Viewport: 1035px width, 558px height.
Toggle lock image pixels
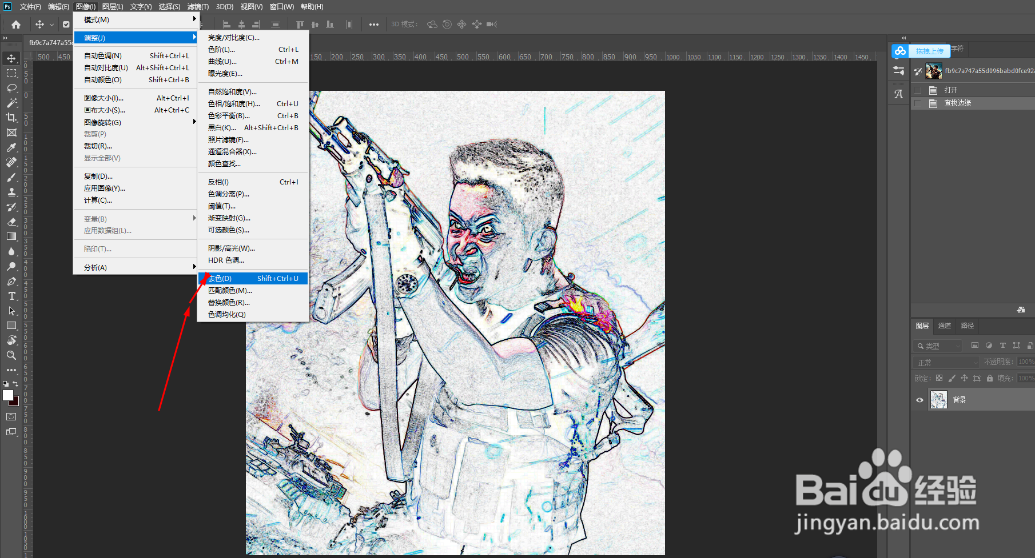tap(952, 378)
